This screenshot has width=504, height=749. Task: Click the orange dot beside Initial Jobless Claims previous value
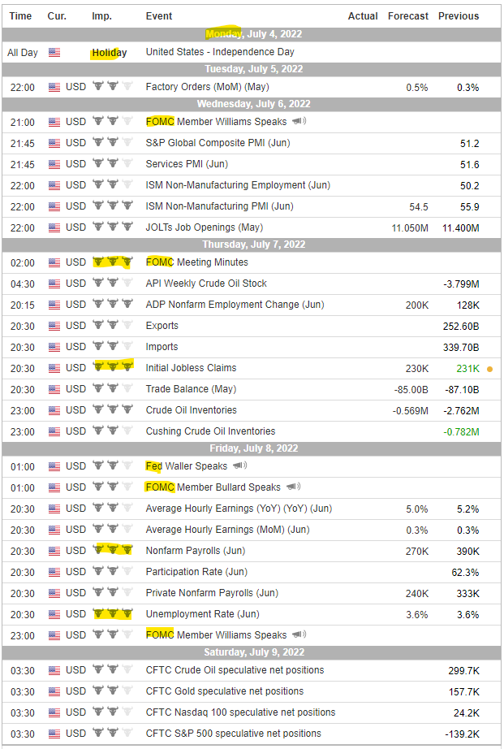489,369
